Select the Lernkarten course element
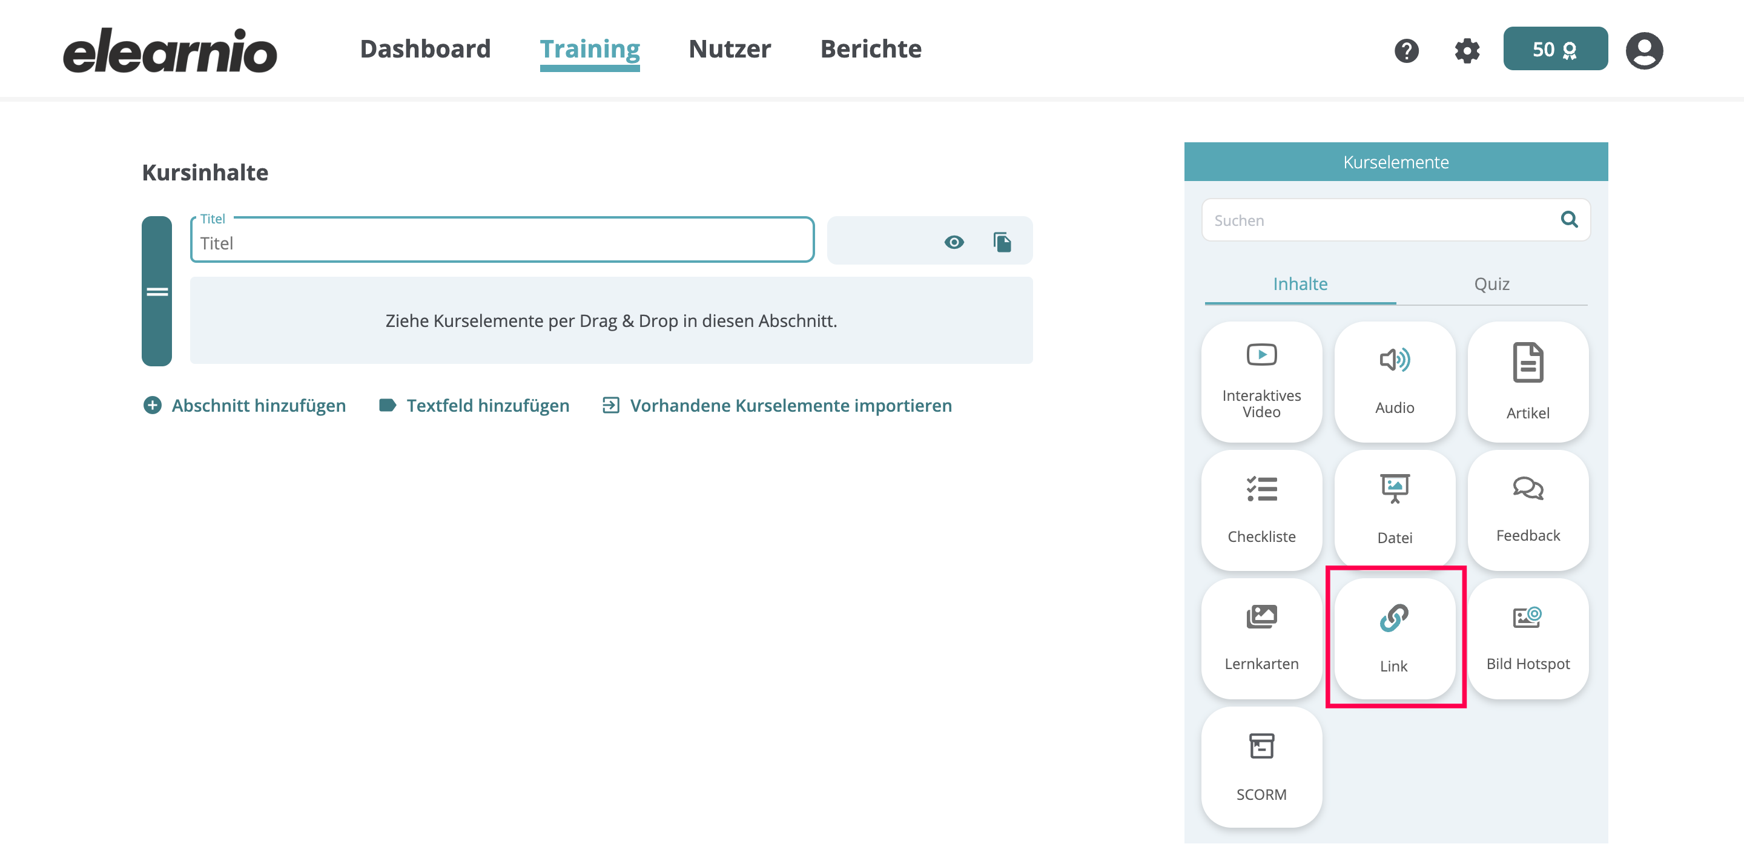 [1261, 638]
